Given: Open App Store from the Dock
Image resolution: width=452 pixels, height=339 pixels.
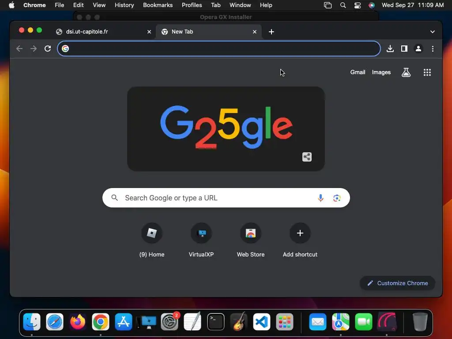Looking at the screenshot, I should coord(124,322).
